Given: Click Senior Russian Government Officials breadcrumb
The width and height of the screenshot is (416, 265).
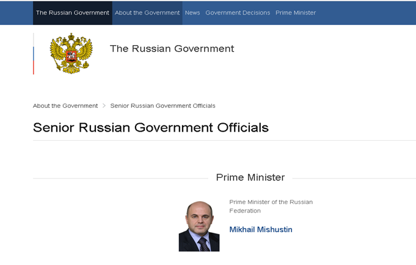Looking at the screenshot, I should point(162,106).
